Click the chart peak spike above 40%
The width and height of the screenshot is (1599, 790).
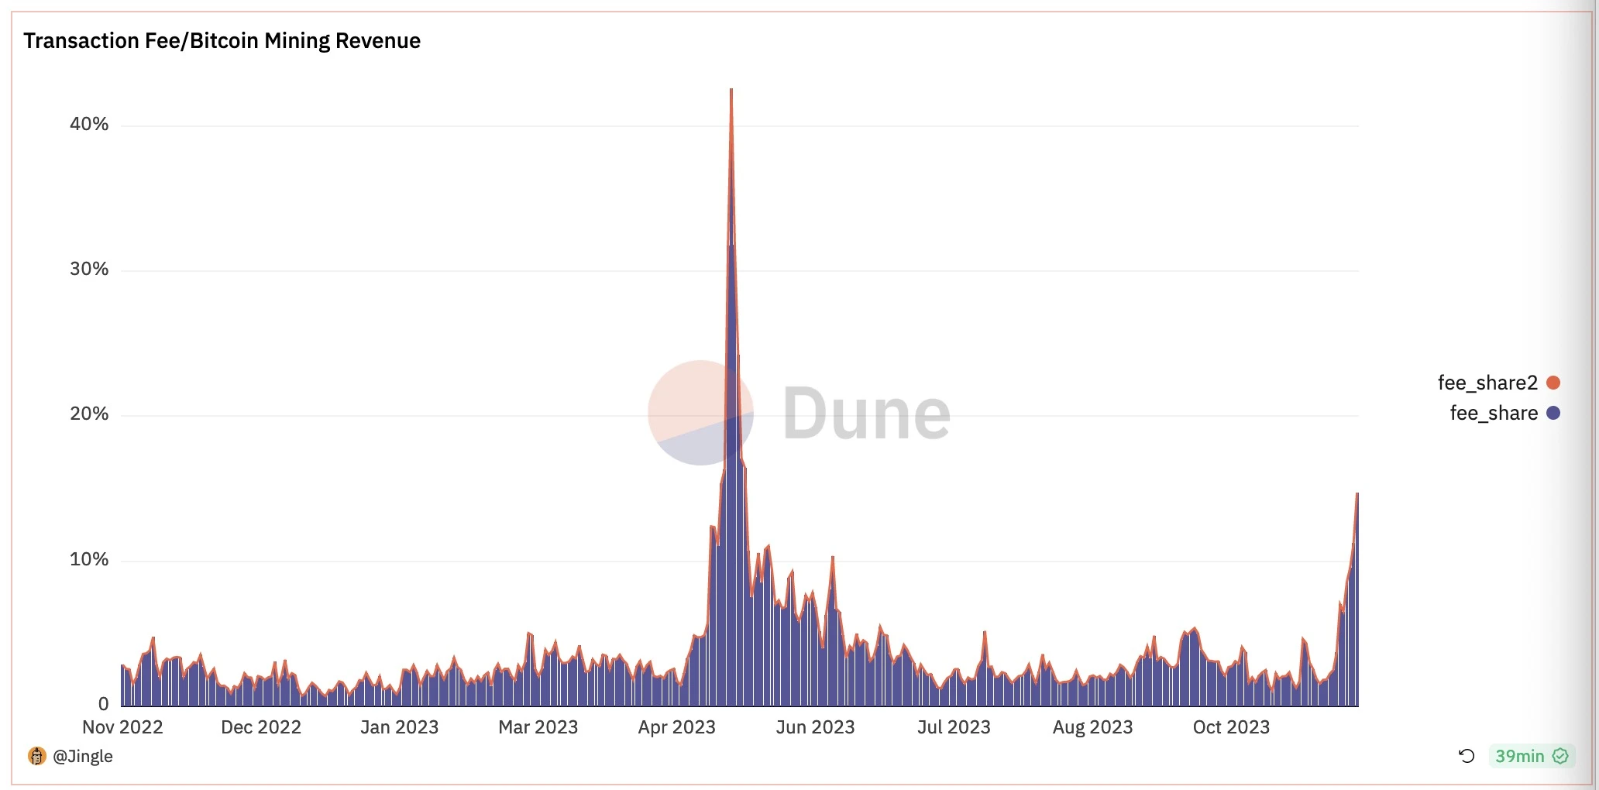click(731, 101)
